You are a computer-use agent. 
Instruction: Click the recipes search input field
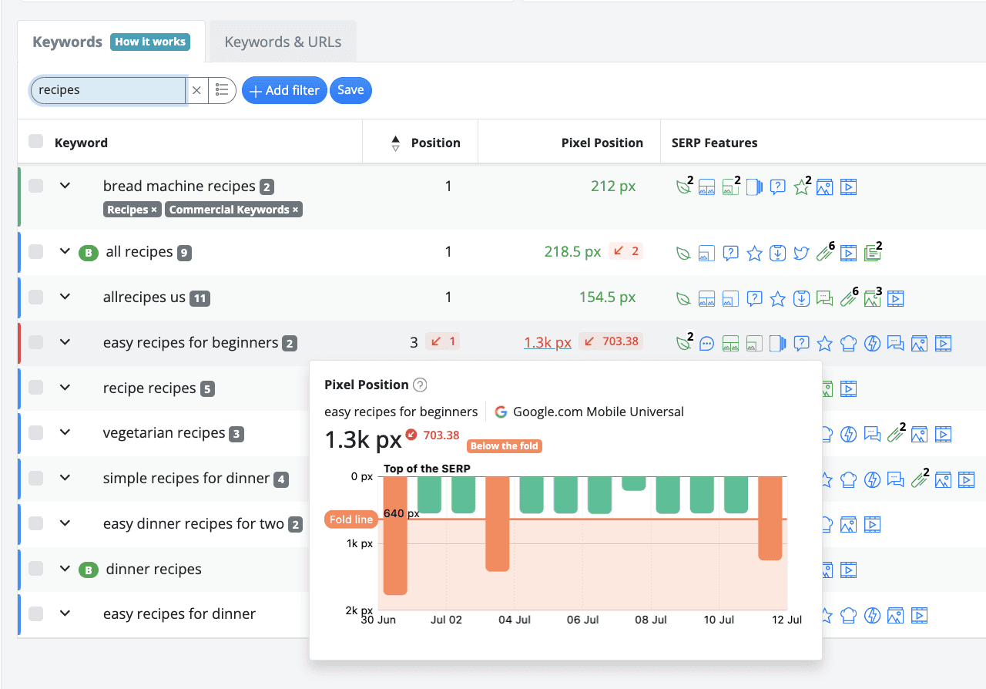point(108,90)
